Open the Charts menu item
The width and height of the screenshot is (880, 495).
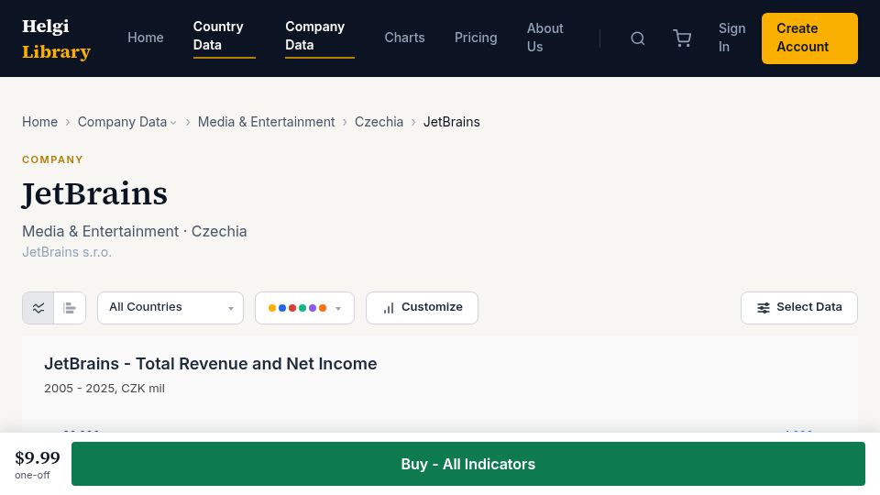pyautogui.click(x=404, y=38)
